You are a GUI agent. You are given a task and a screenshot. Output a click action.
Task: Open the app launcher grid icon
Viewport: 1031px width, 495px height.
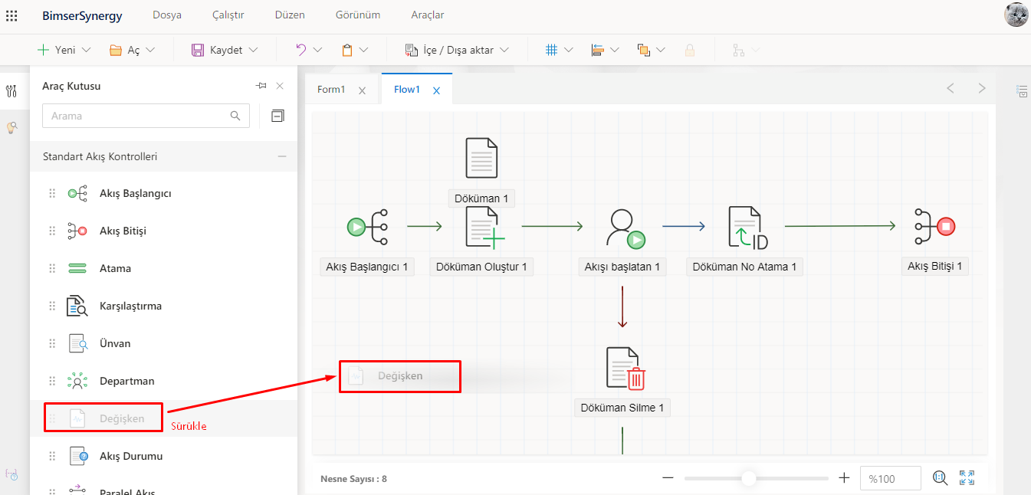pos(11,15)
